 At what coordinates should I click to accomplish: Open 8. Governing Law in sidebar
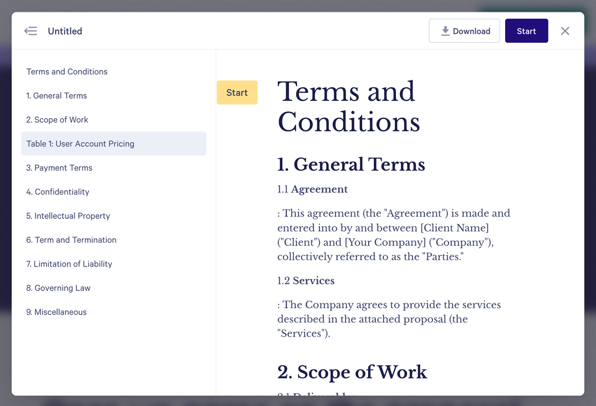click(x=114, y=288)
